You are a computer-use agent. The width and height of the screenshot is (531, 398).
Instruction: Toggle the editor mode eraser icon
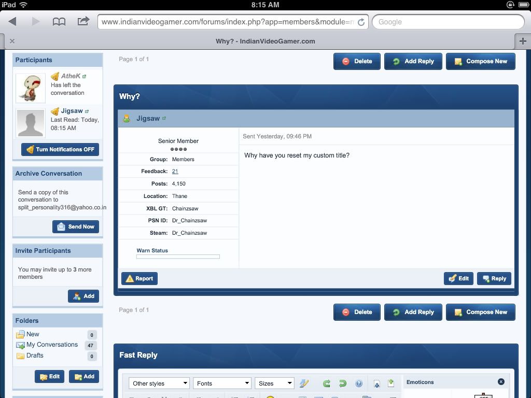pos(304,383)
